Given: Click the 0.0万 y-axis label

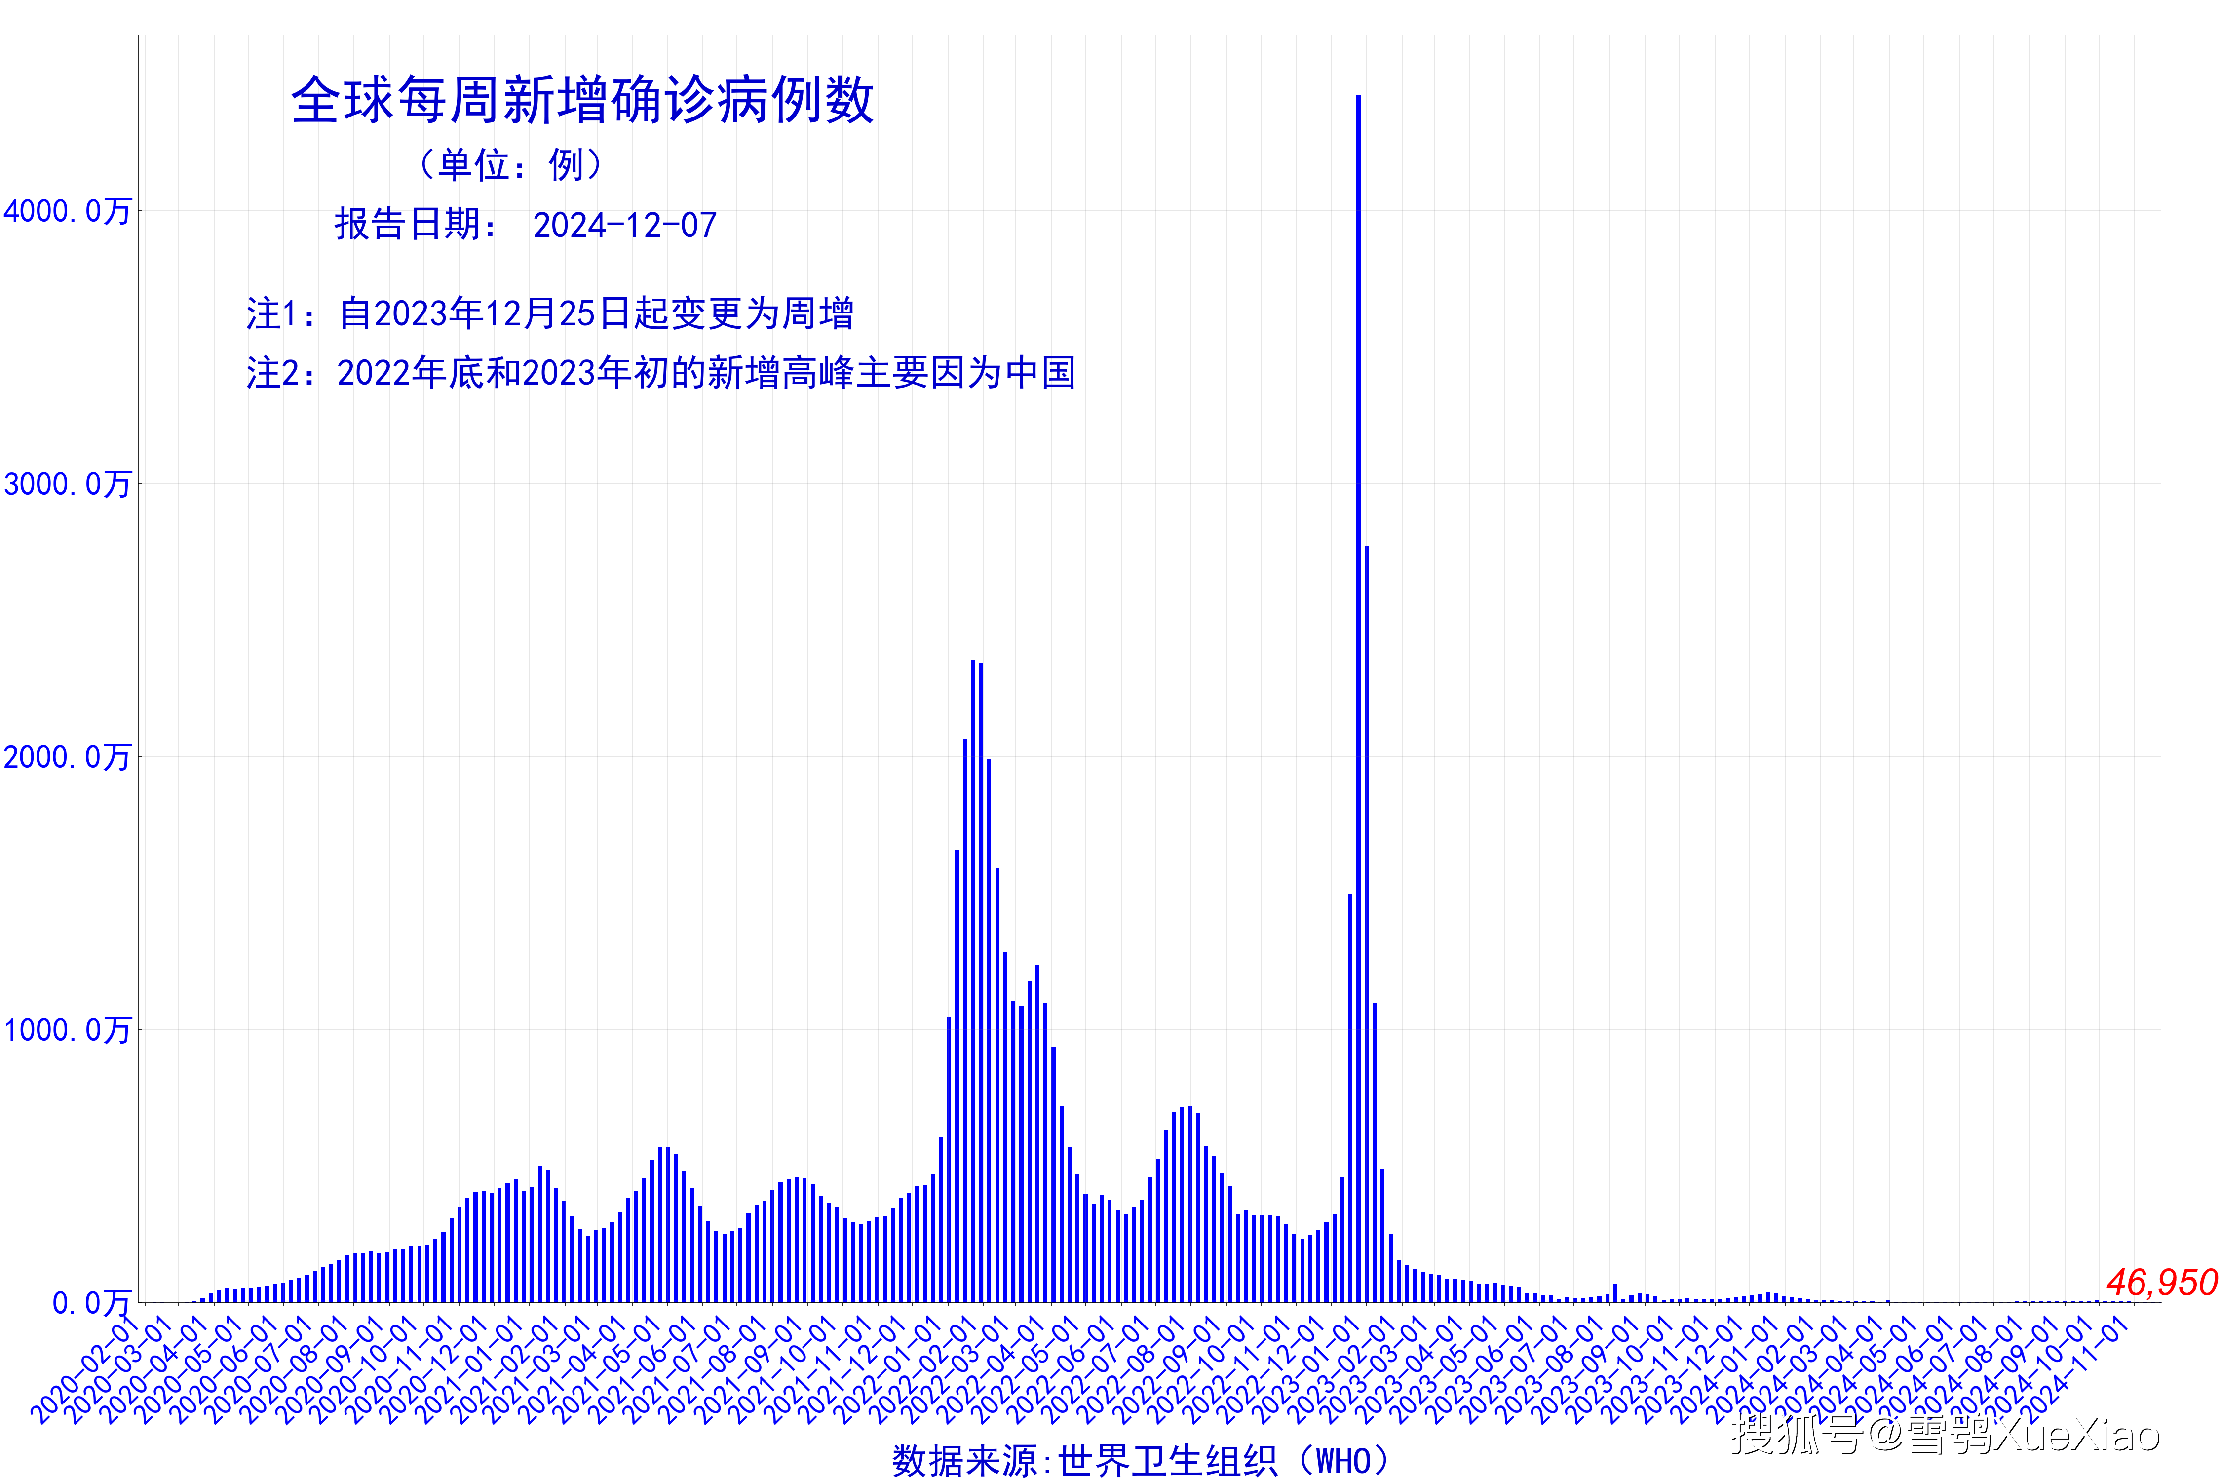Looking at the screenshot, I should pyautogui.click(x=92, y=1302).
